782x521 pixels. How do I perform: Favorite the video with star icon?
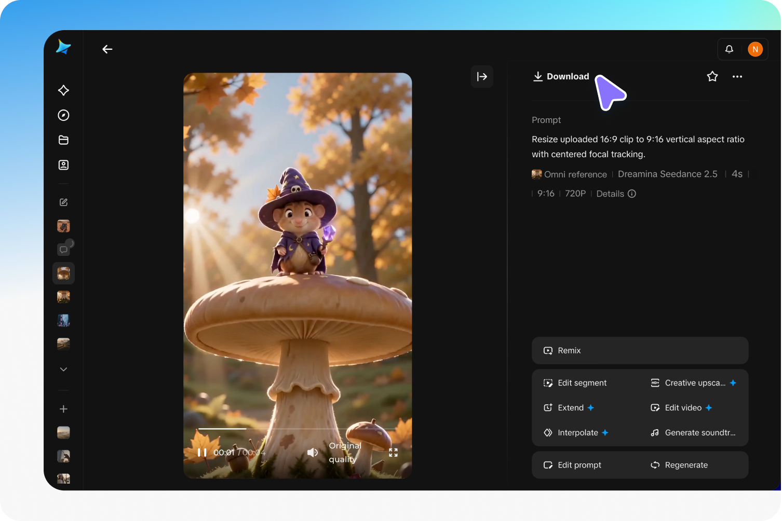[712, 77]
